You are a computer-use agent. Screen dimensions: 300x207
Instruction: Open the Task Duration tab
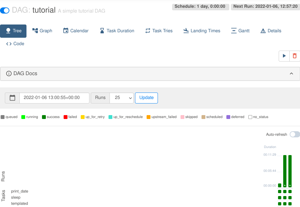coord(117,31)
